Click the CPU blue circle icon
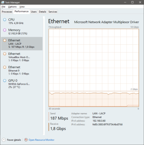The width and height of the screenshot is (144, 145). (x=5, y=20)
